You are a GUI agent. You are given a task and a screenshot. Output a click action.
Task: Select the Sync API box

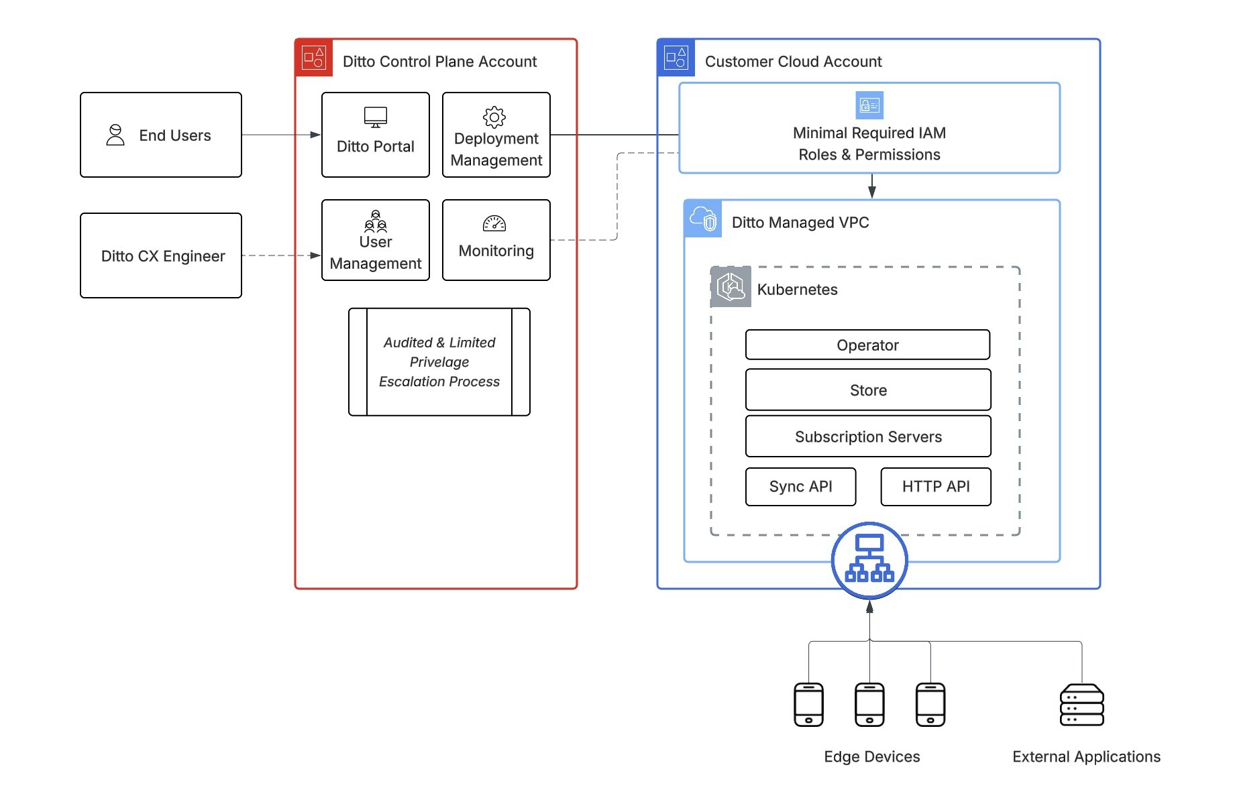point(801,487)
